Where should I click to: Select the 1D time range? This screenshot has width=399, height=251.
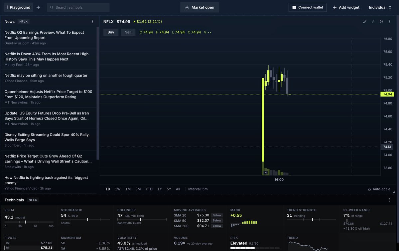tap(108, 189)
